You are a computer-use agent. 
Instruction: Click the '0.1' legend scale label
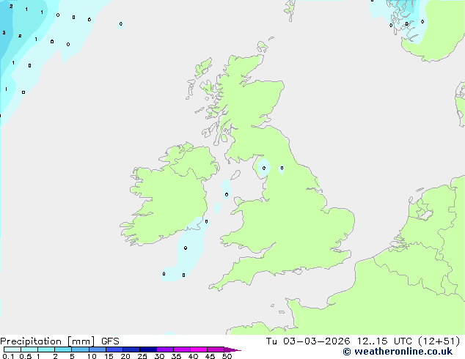[x=8, y=356]
